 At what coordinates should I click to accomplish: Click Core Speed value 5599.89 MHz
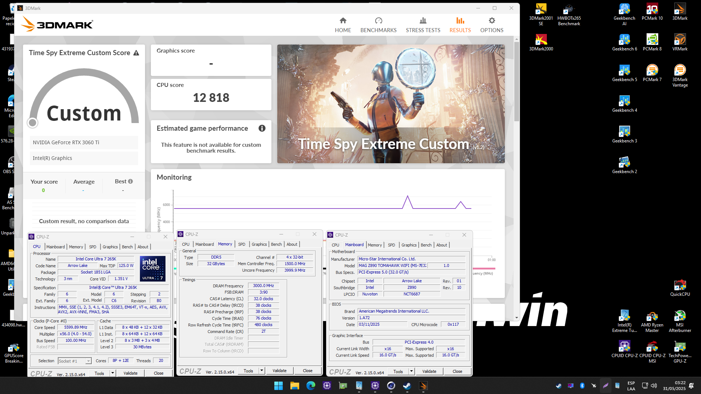[x=76, y=327]
